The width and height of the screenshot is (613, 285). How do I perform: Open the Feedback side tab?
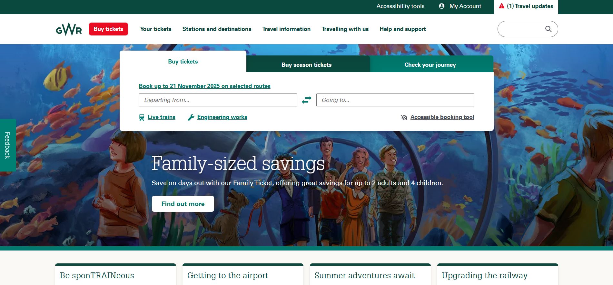coord(8,145)
